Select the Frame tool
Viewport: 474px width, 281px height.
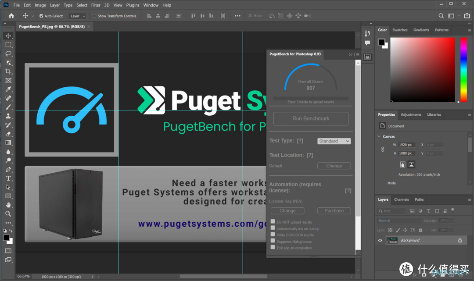[8, 81]
